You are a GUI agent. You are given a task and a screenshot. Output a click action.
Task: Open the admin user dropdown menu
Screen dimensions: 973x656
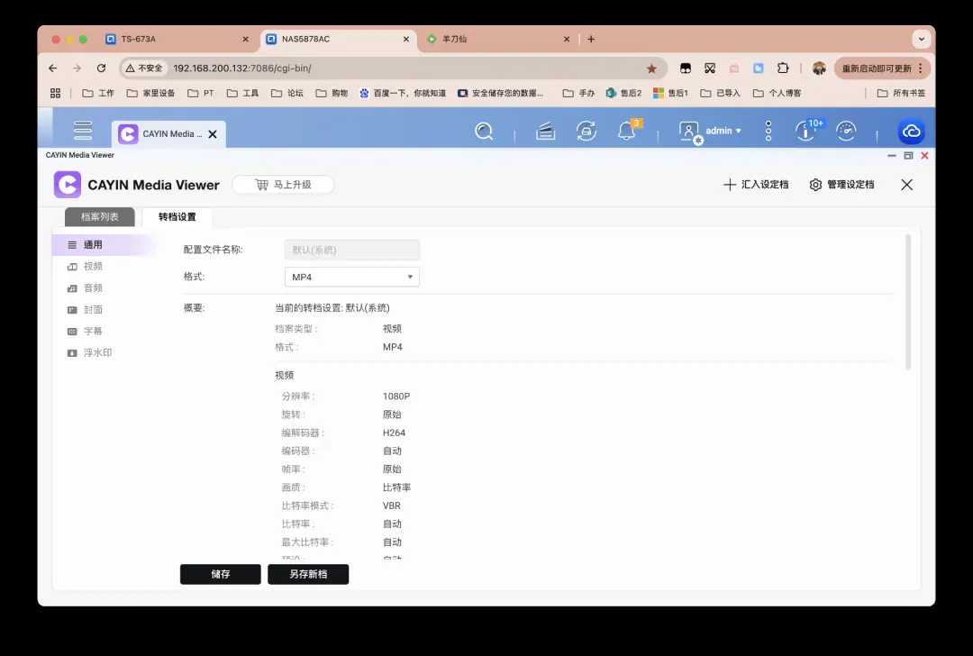[x=712, y=132]
